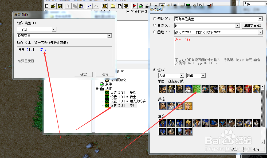Pick the Farm building icon
Viewport: 267px width, 158px height.
point(188,123)
